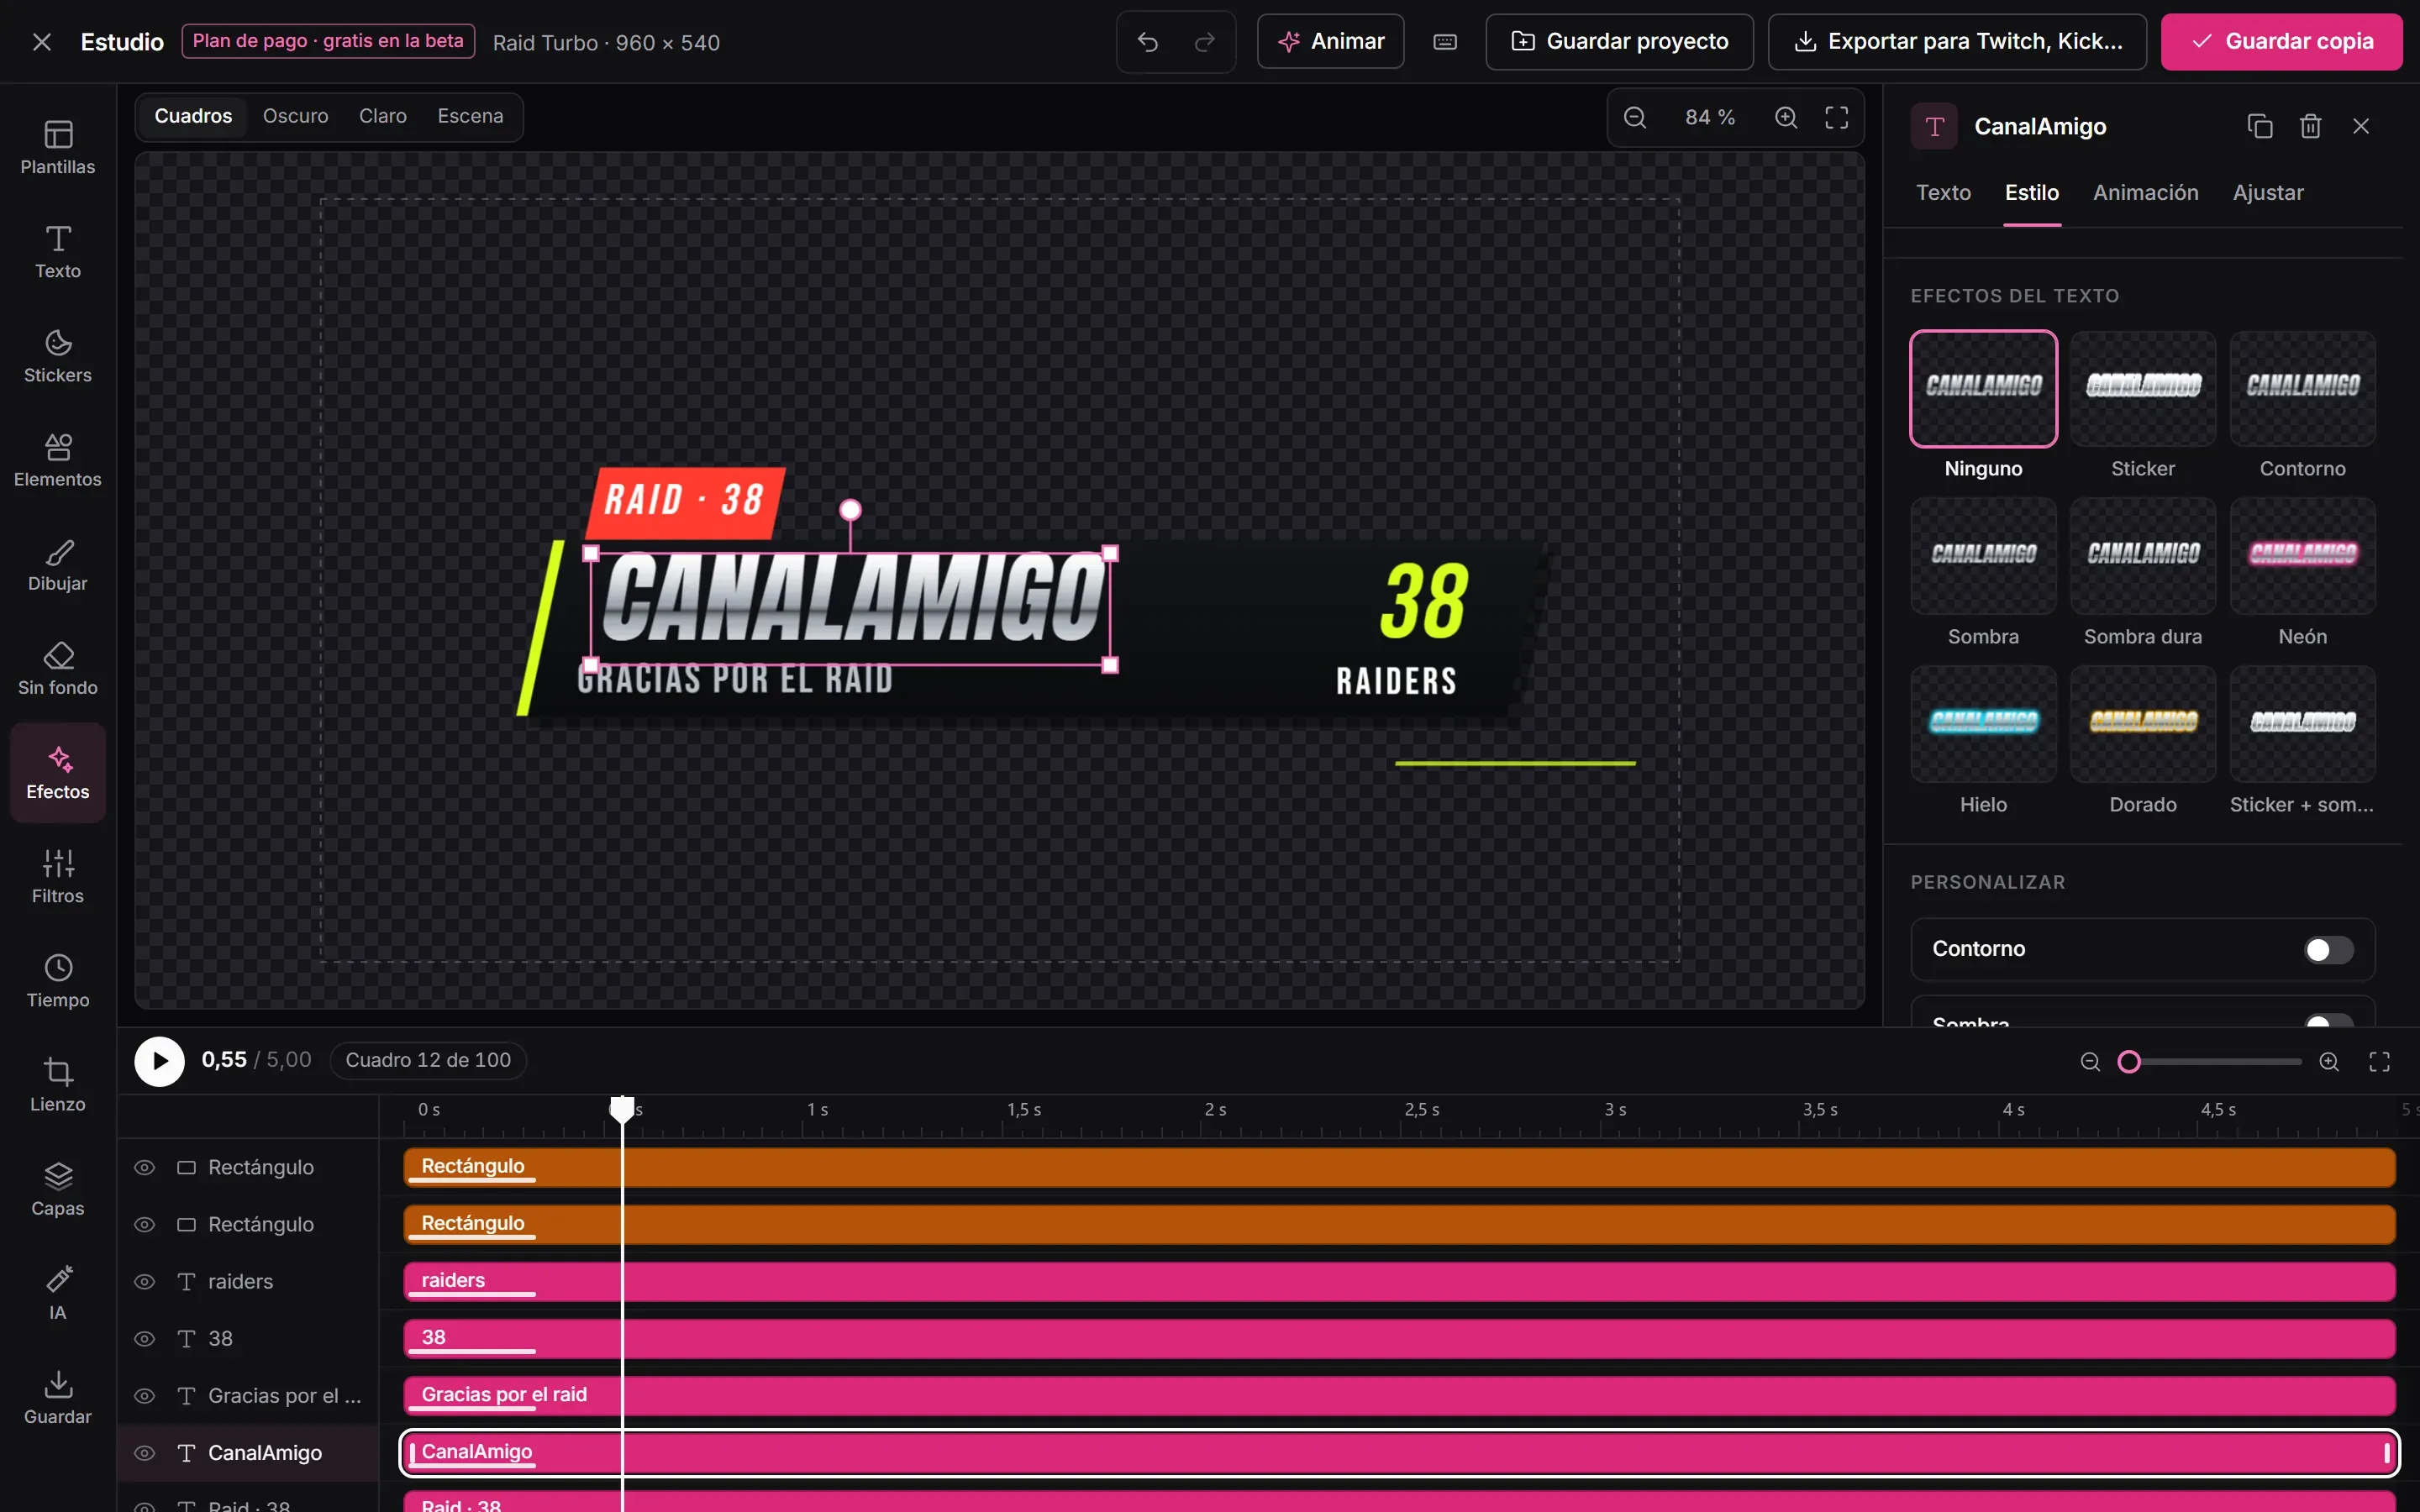
Task: Click Guardar proyecto
Action: tap(1619, 42)
